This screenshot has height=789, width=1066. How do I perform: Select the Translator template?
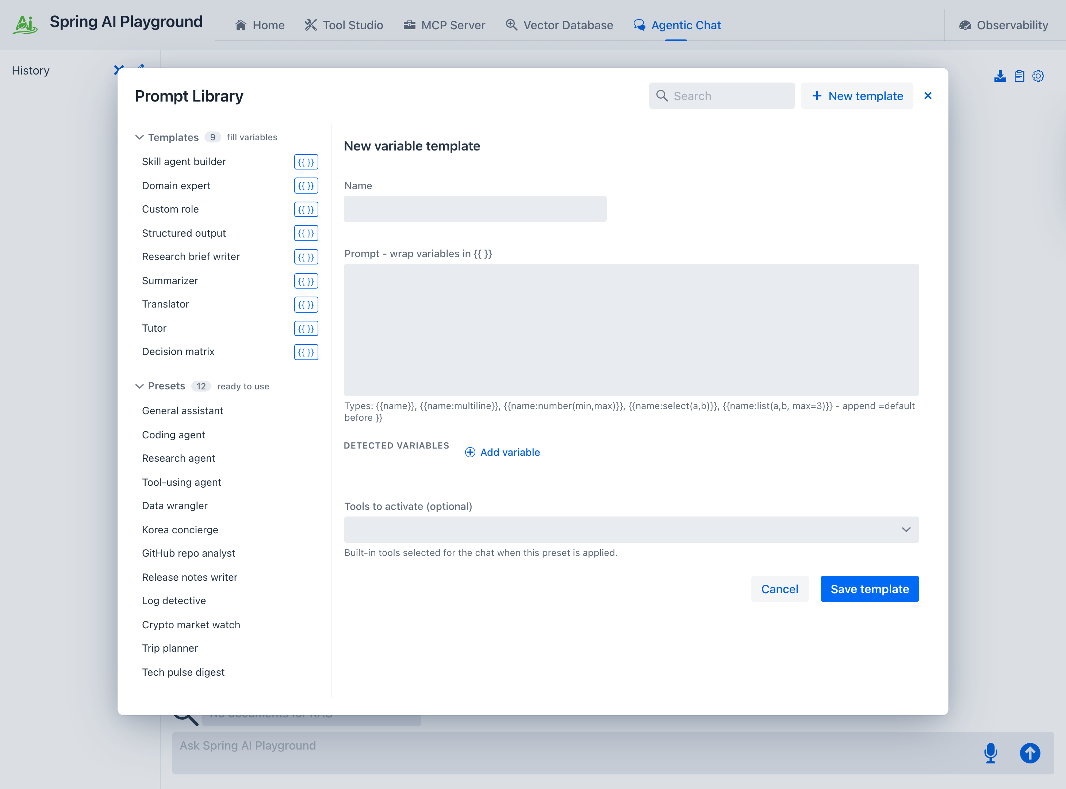pos(166,304)
